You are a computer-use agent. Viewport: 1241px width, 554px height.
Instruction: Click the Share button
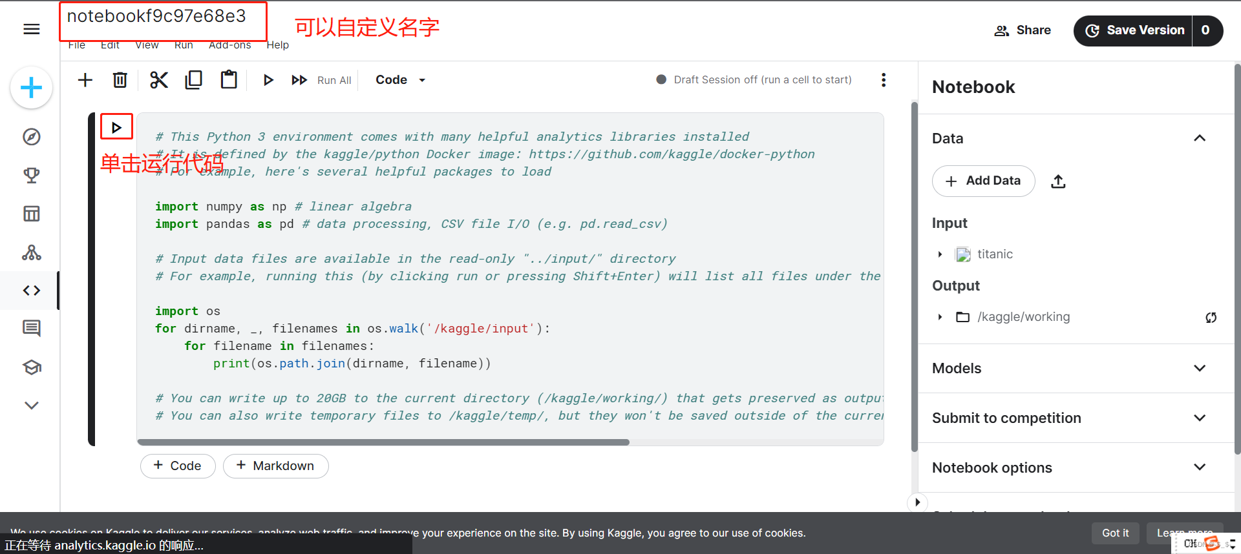tap(1023, 30)
